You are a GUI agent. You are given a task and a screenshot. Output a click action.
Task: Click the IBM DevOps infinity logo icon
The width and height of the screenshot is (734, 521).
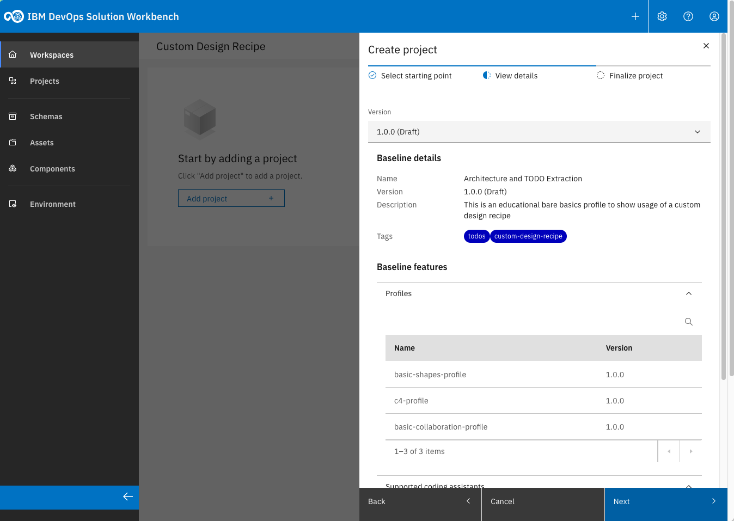coord(14,16)
